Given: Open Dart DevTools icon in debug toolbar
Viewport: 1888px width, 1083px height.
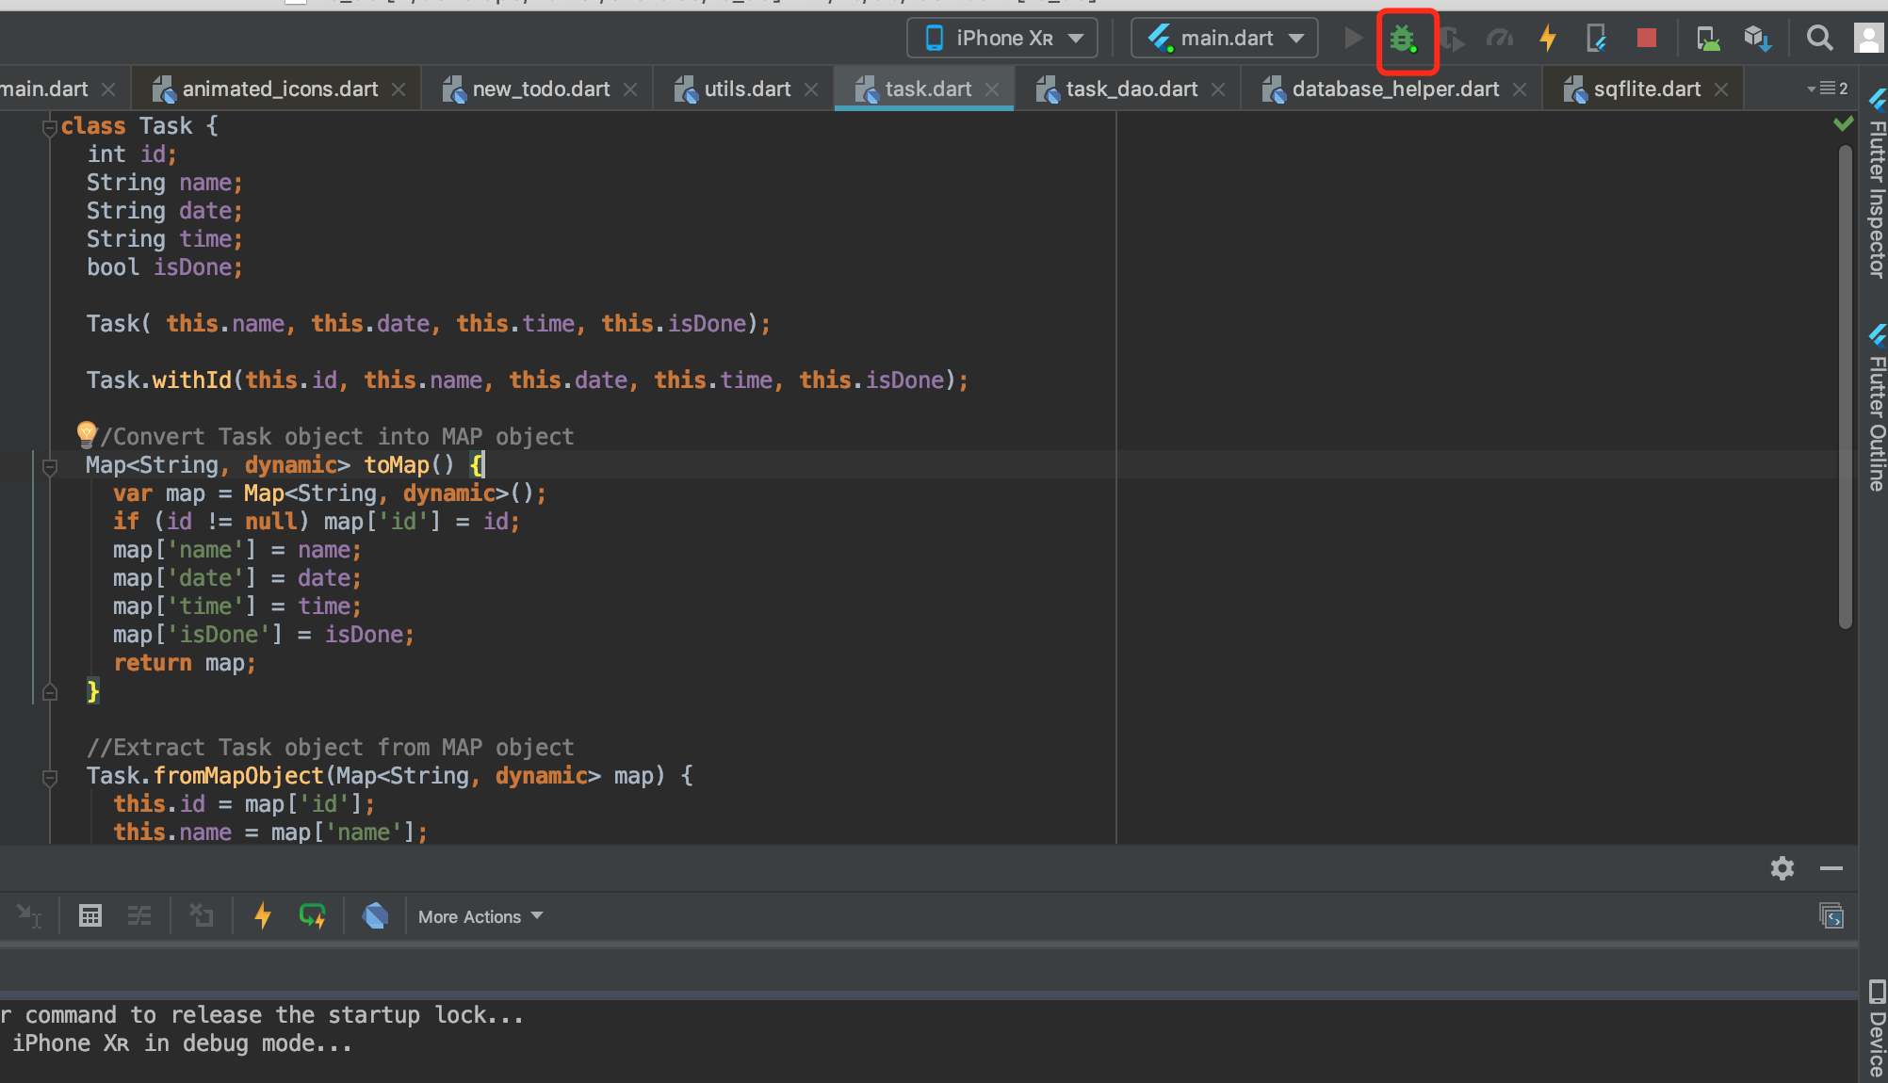Looking at the screenshot, I should tap(375, 915).
